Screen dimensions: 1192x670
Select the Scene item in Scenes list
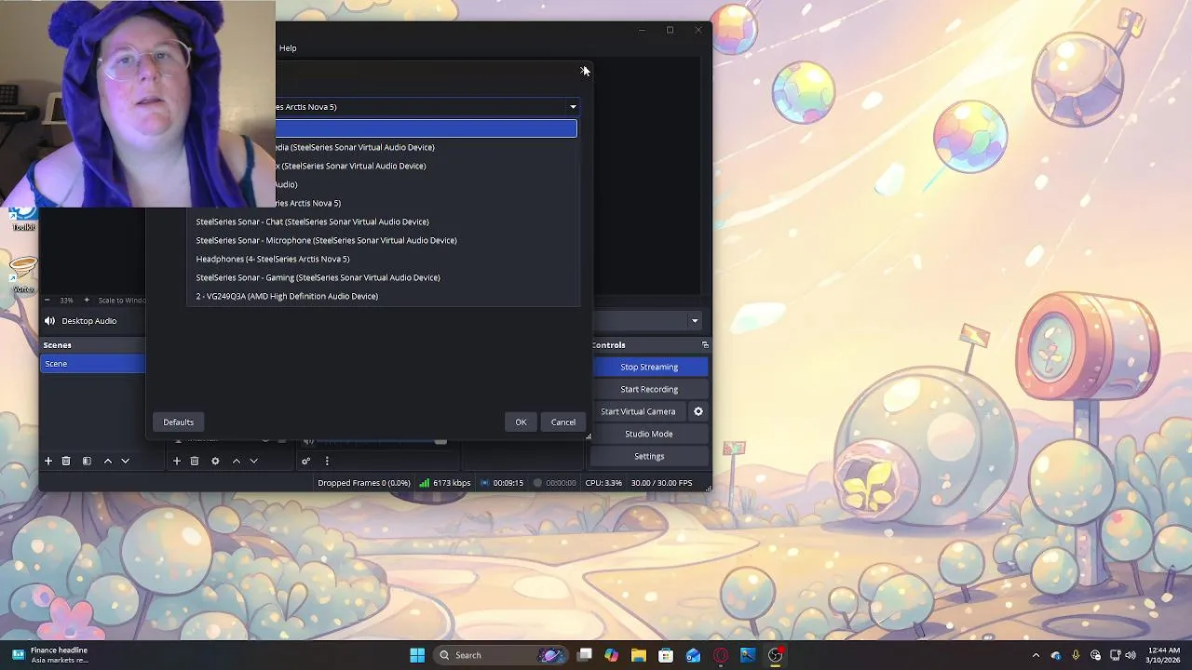pyautogui.click(x=93, y=364)
